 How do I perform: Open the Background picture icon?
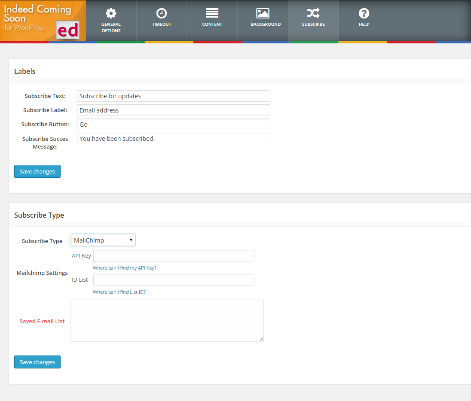point(263,13)
